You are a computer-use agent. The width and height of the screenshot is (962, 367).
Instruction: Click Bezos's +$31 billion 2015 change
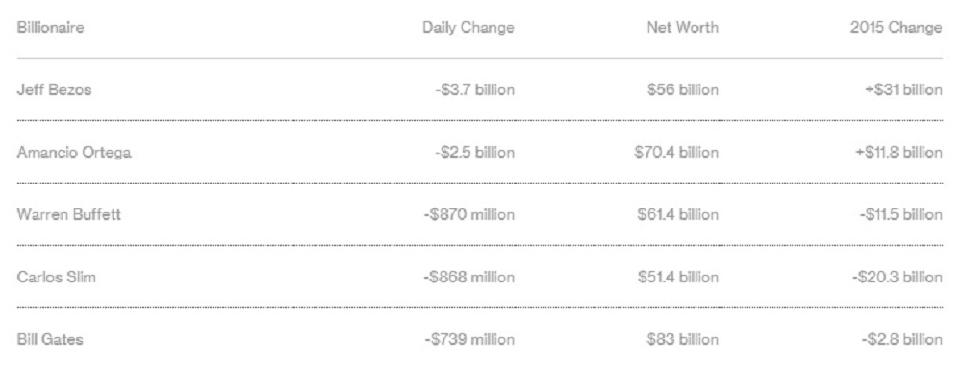click(902, 90)
